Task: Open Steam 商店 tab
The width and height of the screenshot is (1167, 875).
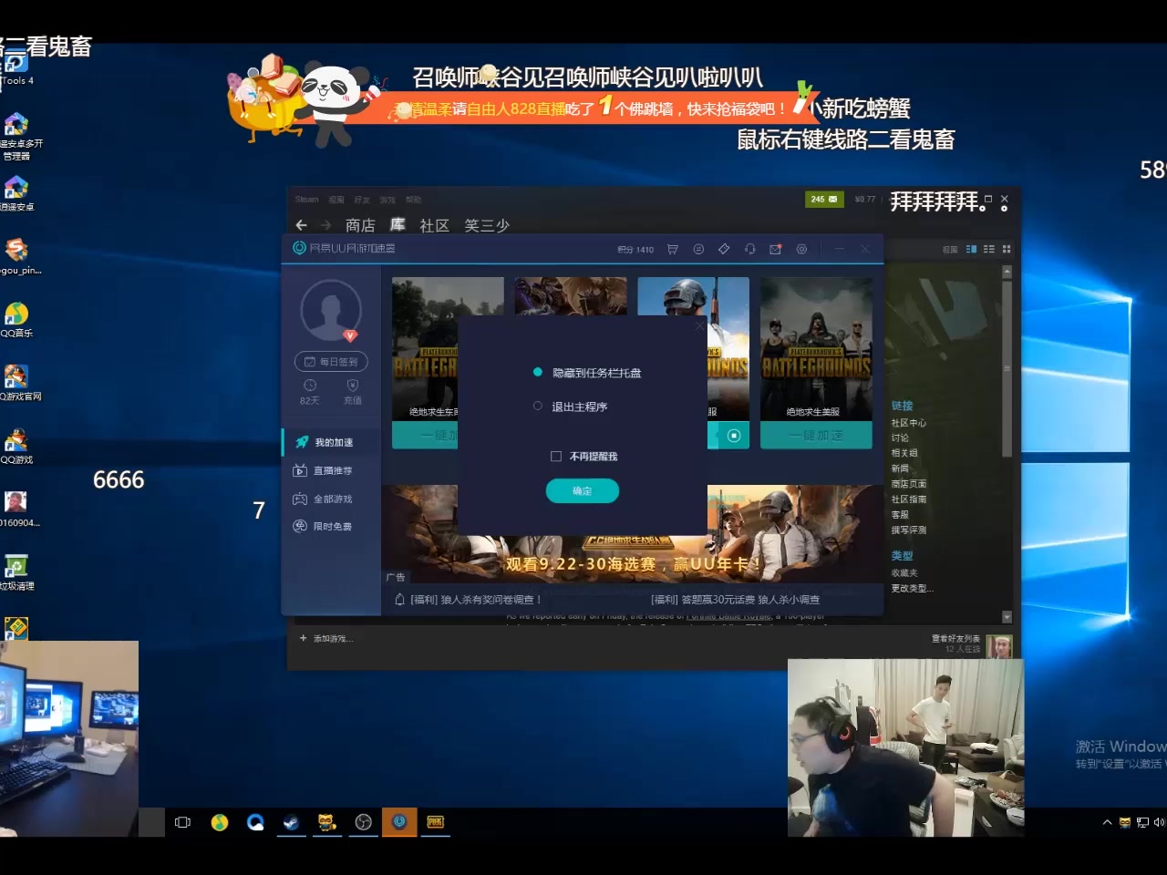Action: pyautogui.click(x=360, y=225)
